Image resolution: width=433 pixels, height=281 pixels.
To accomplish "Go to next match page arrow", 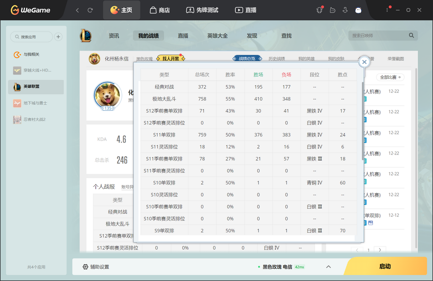I will [x=380, y=250].
